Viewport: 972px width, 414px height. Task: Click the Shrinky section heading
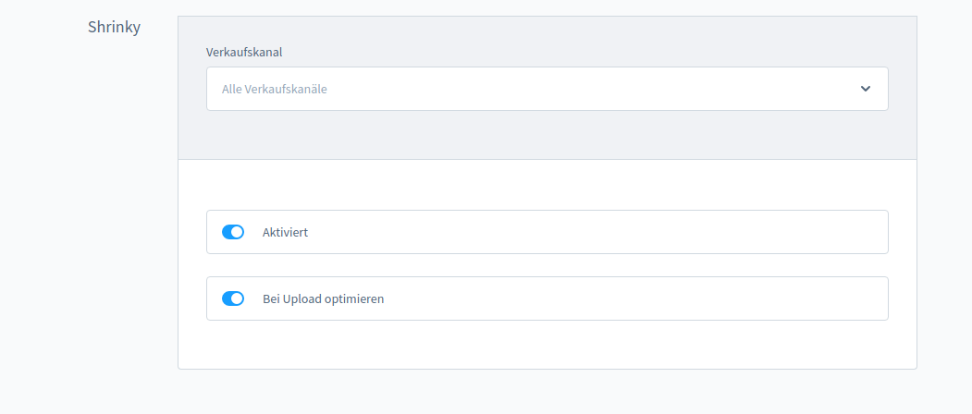[x=114, y=28]
